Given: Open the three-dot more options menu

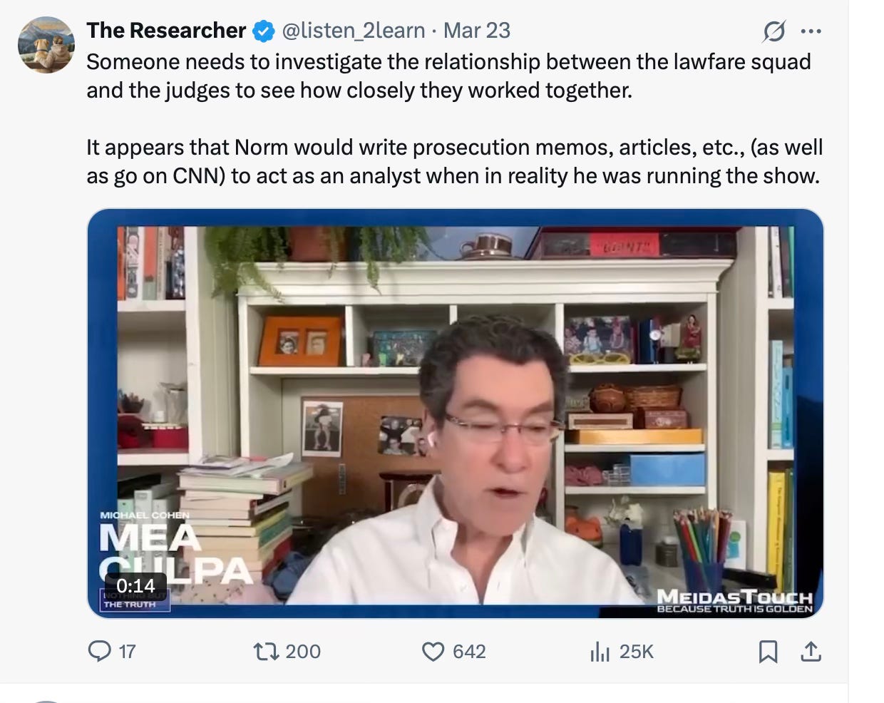Looking at the screenshot, I should tap(811, 31).
